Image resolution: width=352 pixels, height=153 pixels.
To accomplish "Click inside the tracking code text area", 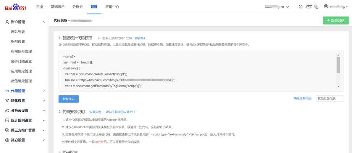I will 201,71.
